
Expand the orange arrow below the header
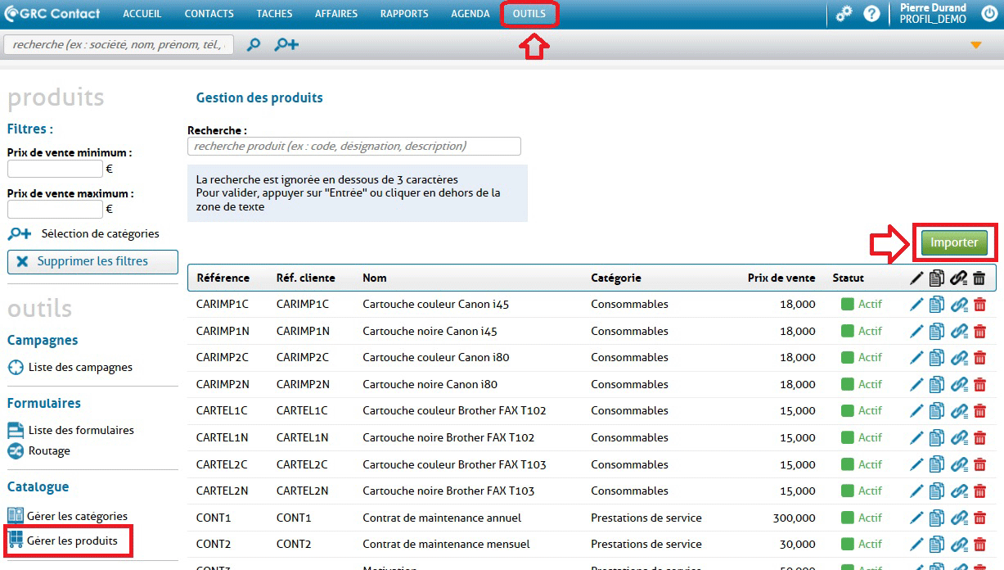[975, 46]
